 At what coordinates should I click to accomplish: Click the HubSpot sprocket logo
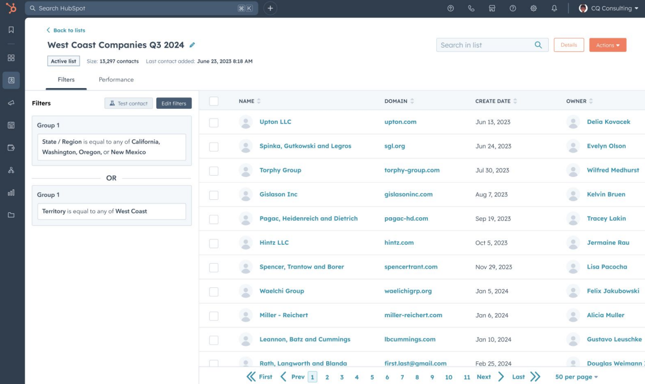[x=11, y=8]
